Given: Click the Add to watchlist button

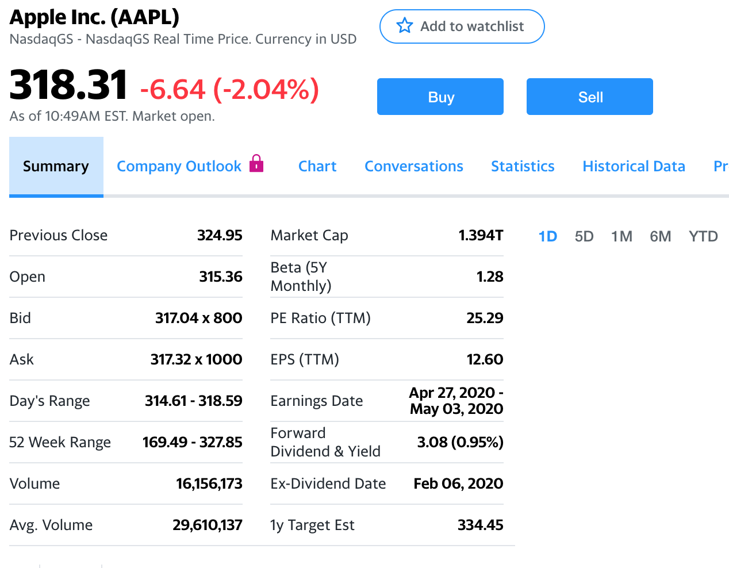Looking at the screenshot, I should click(x=462, y=26).
